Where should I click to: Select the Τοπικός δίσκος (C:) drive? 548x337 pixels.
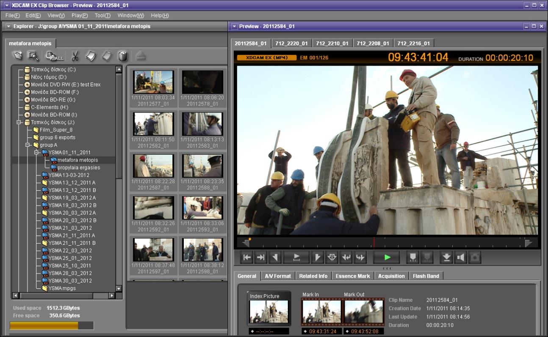point(50,69)
